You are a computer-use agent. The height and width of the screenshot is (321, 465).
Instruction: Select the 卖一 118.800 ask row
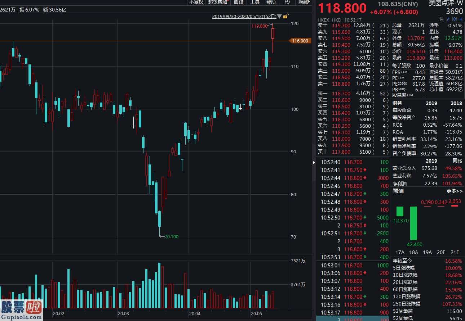(x=353, y=84)
